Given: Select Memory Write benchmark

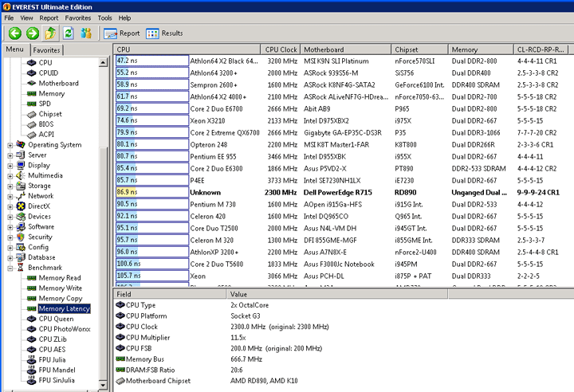Looking at the screenshot, I should coord(60,288).
